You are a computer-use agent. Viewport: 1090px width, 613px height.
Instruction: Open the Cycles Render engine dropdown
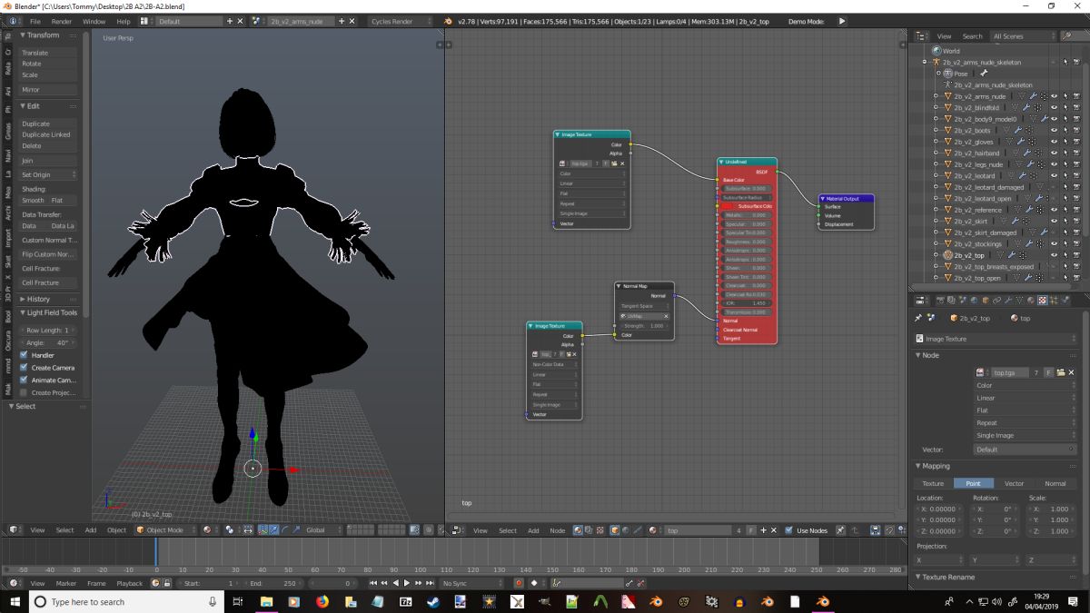click(x=400, y=21)
